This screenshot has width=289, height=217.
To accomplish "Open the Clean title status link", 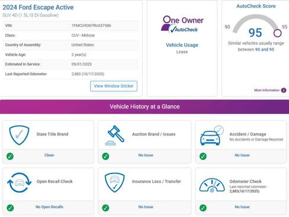I will (x=49, y=155).
